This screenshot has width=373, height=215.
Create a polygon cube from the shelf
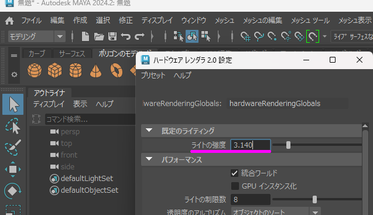[54, 70]
